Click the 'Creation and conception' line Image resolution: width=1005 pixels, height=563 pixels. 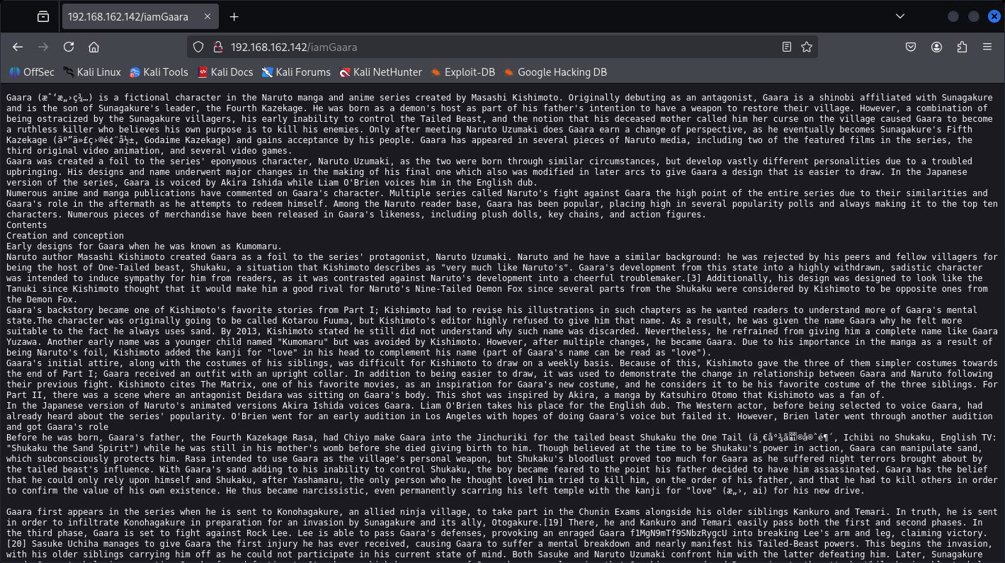[x=65, y=236]
